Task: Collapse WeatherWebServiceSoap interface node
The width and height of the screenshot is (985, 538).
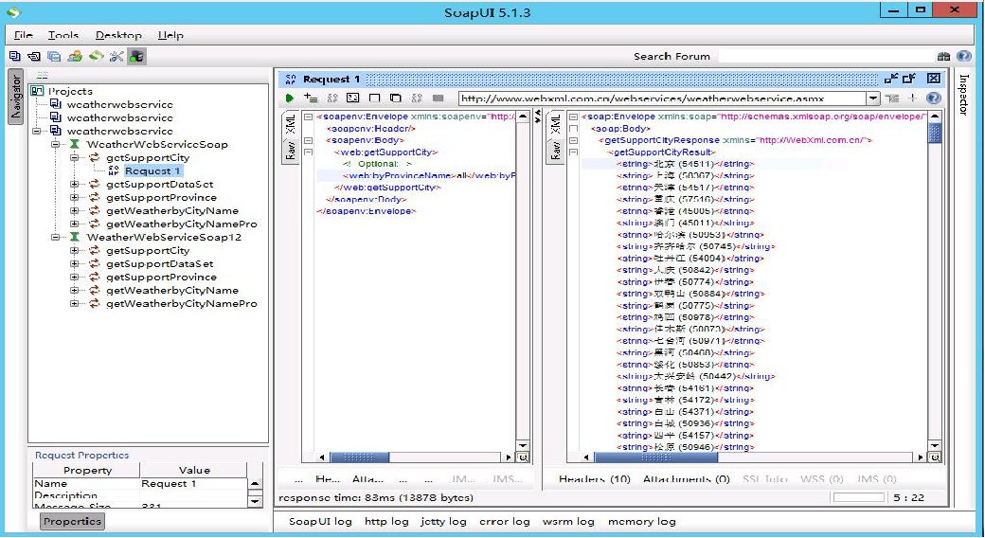Action: click(x=56, y=144)
